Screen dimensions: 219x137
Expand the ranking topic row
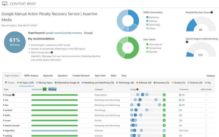tap(4, 136)
